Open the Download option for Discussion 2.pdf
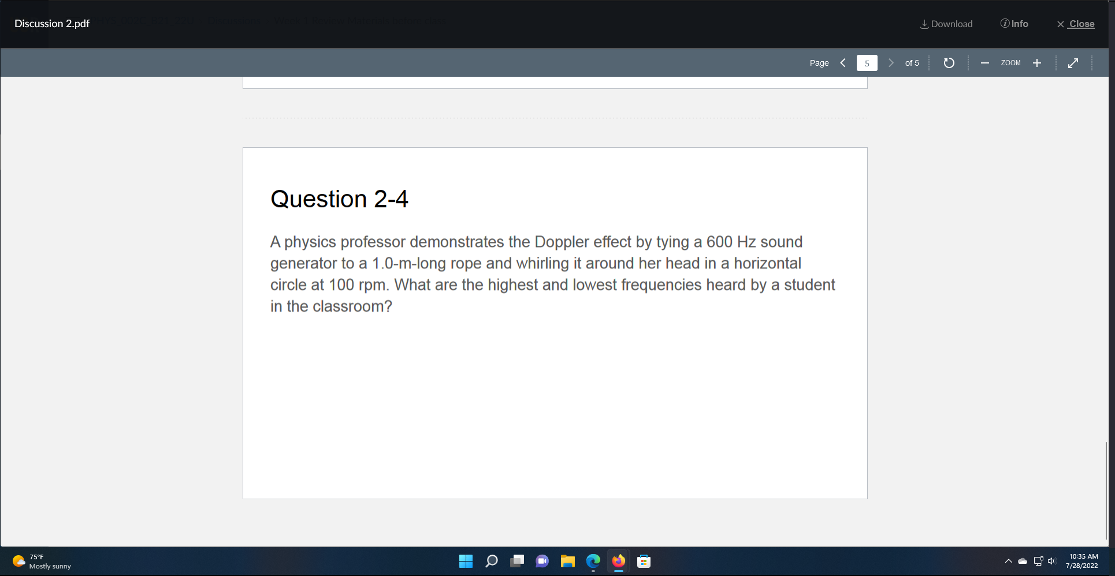Image resolution: width=1115 pixels, height=576 pixels. [x=946, y=24]
